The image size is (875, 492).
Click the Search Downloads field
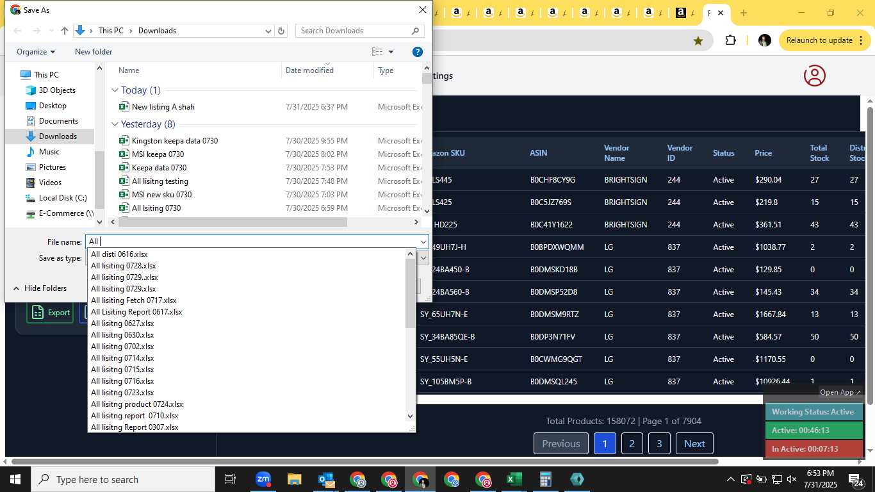point(359,31)
